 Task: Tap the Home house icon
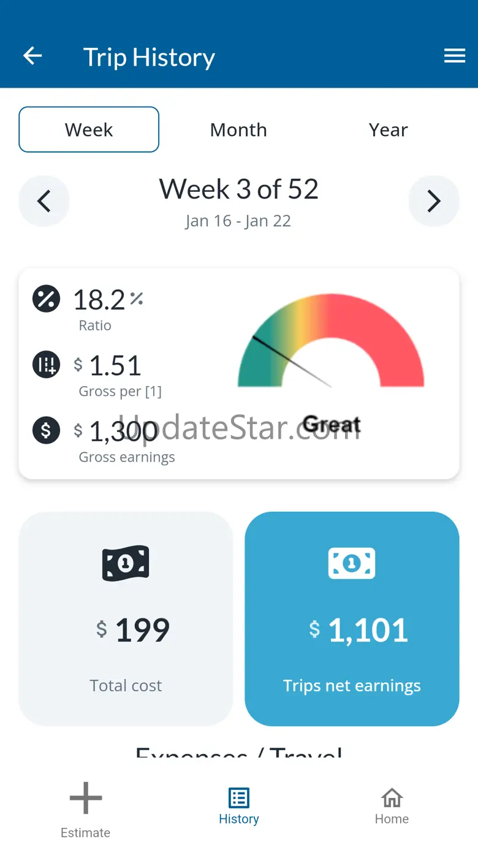[x=392, y=798]
